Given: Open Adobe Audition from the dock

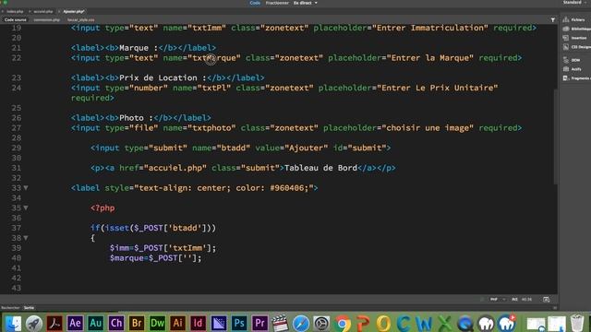Looking at the screenshot, I should pos(95,323).
